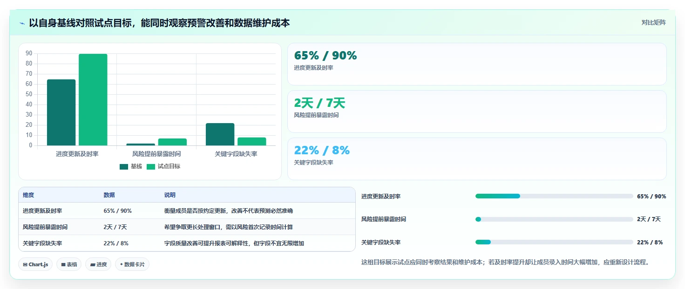The image size is (685, 289).
Task: Click the table cell 65% / 90%
Action: [x=117, y=211]
